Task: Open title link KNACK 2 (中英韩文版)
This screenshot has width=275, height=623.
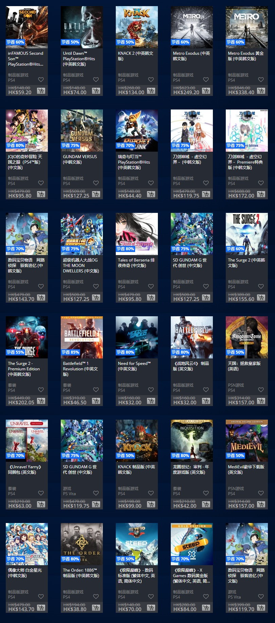Action: (x=135, y=56)
